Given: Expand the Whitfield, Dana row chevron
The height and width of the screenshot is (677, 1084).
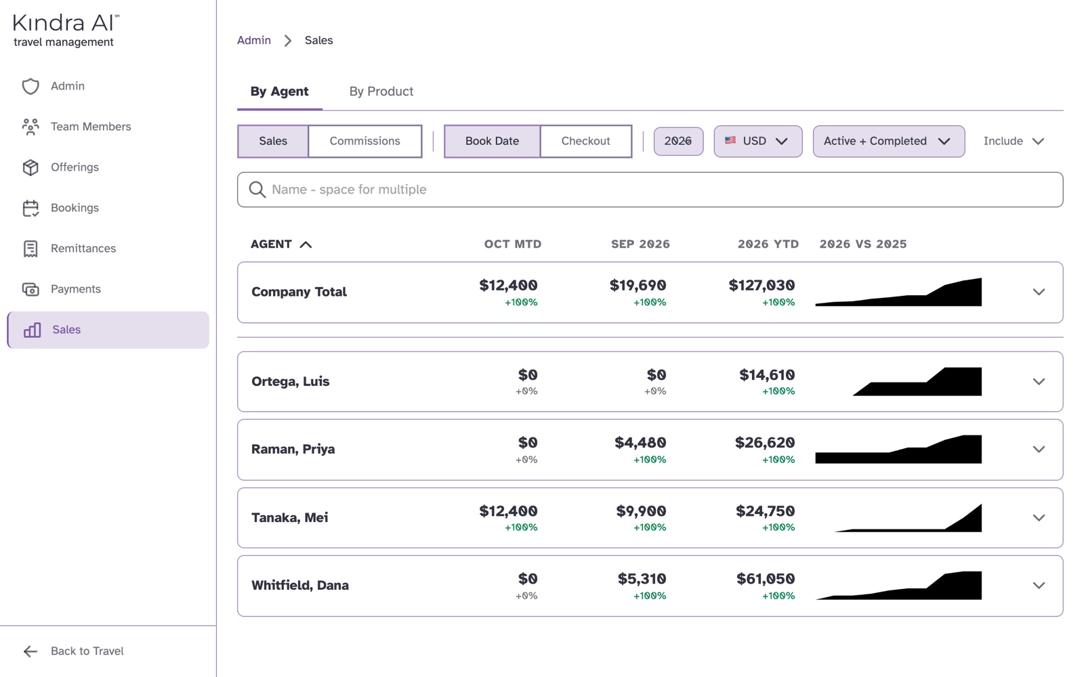Looking at the screenshot, I should 1039,586.
